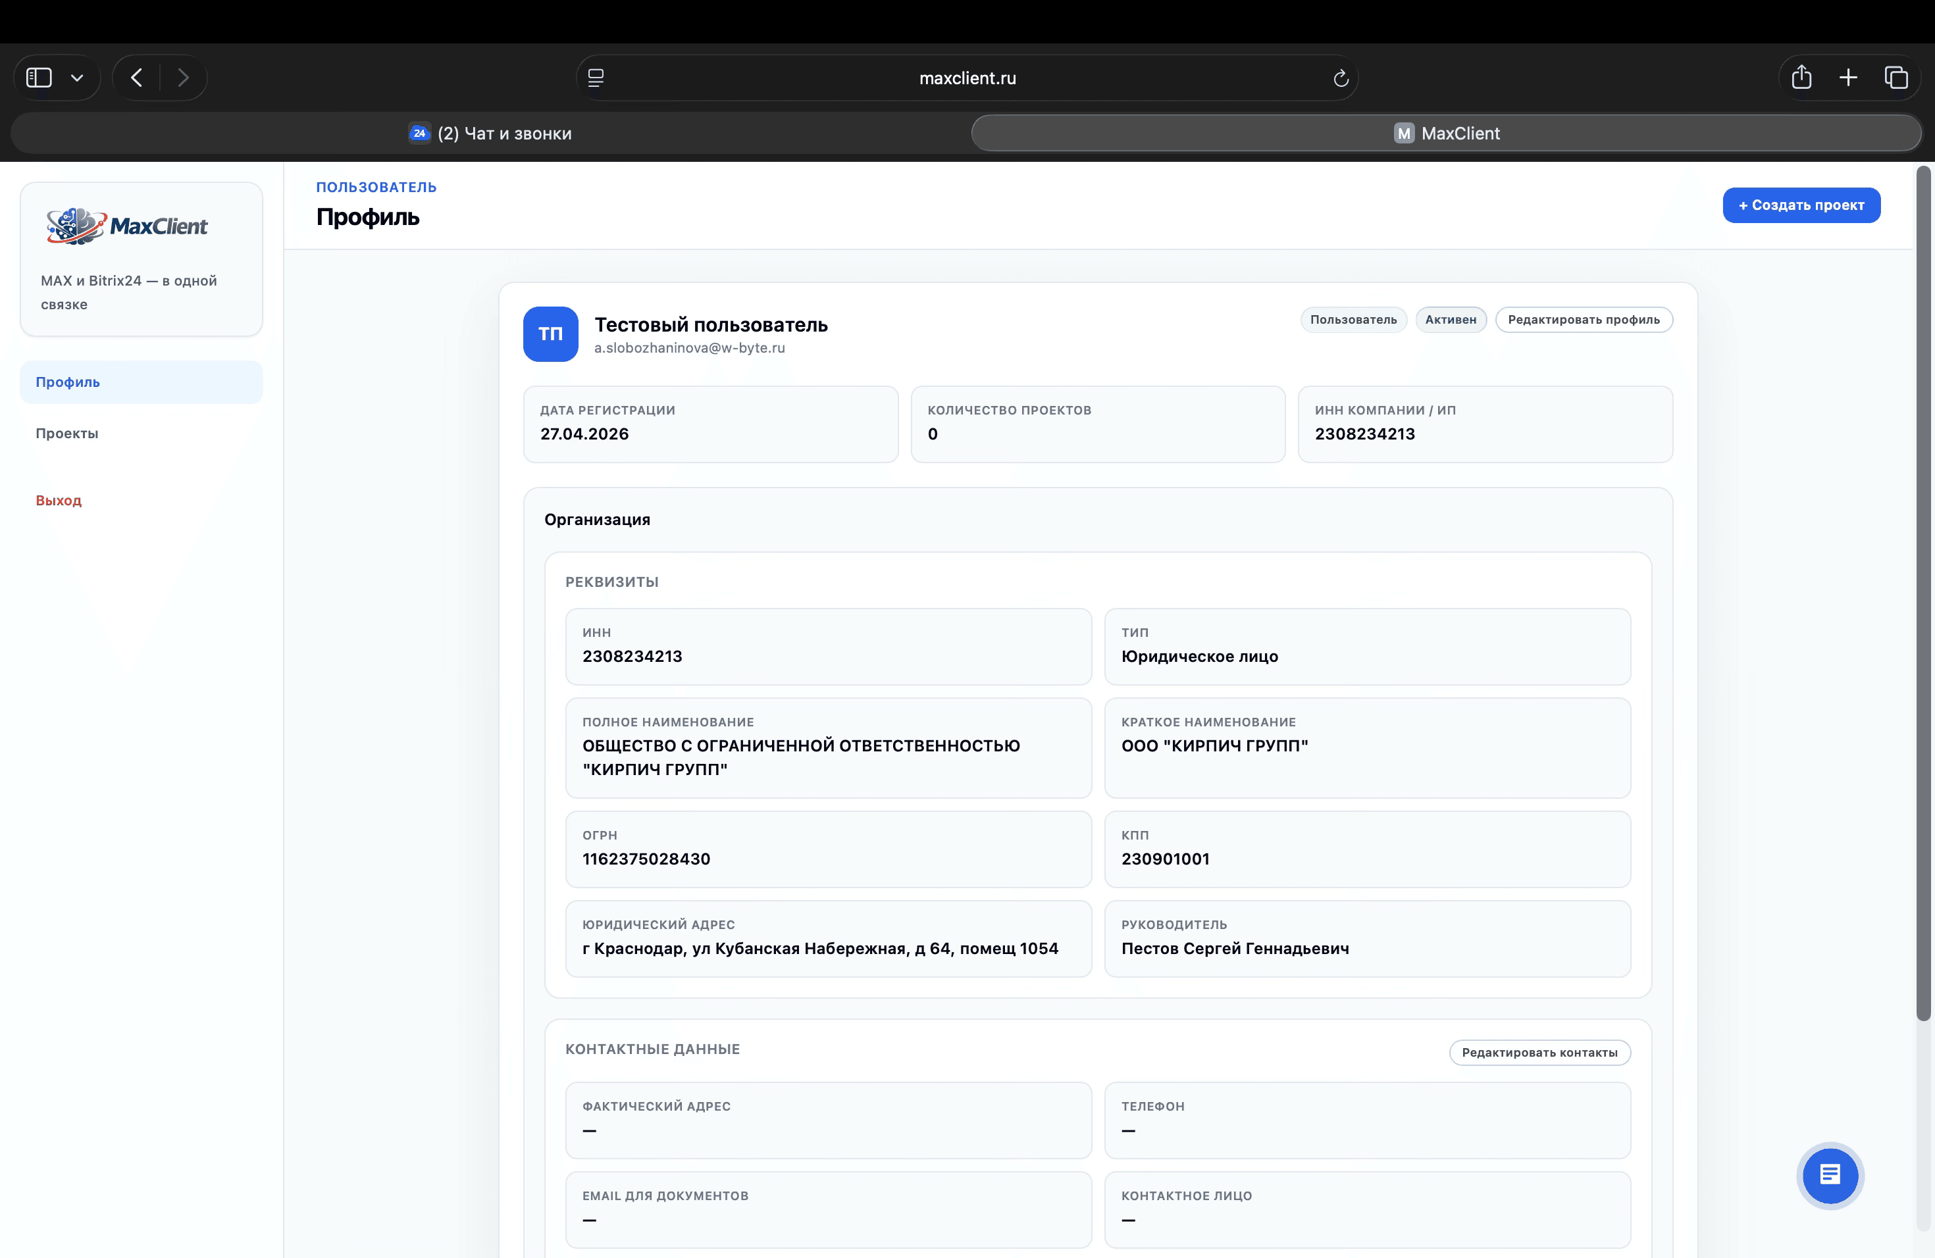The height and width of the screenshot is (1258, 1935).
Task: Click the Контактные данные heading
Action: pos(652,1049)
